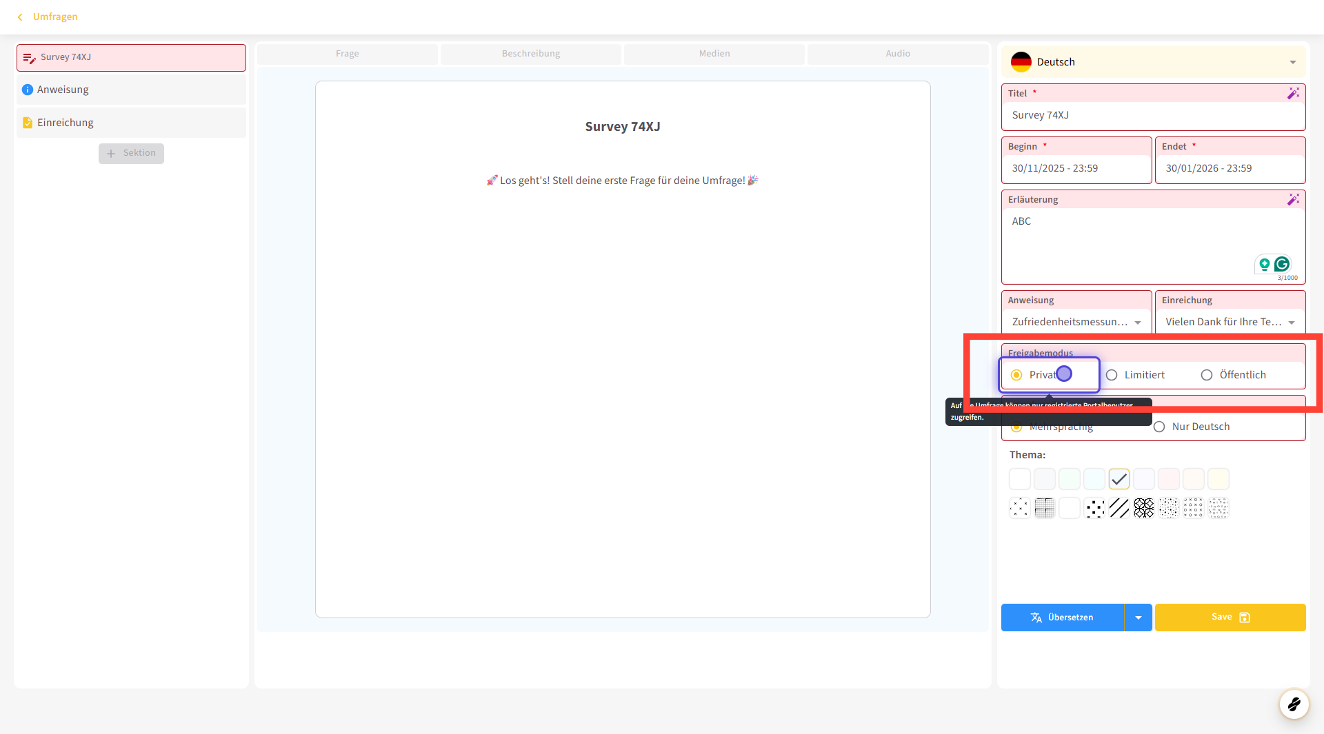Image resolution: width=1324 pixels, height=734 pixels.
Task: Click the yellow Save button
Action: click(1230, 618)
